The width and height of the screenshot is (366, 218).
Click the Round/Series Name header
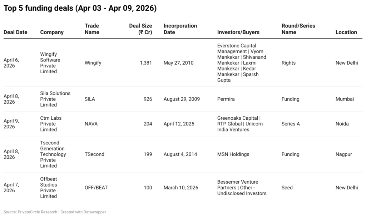tap(298, 29)
